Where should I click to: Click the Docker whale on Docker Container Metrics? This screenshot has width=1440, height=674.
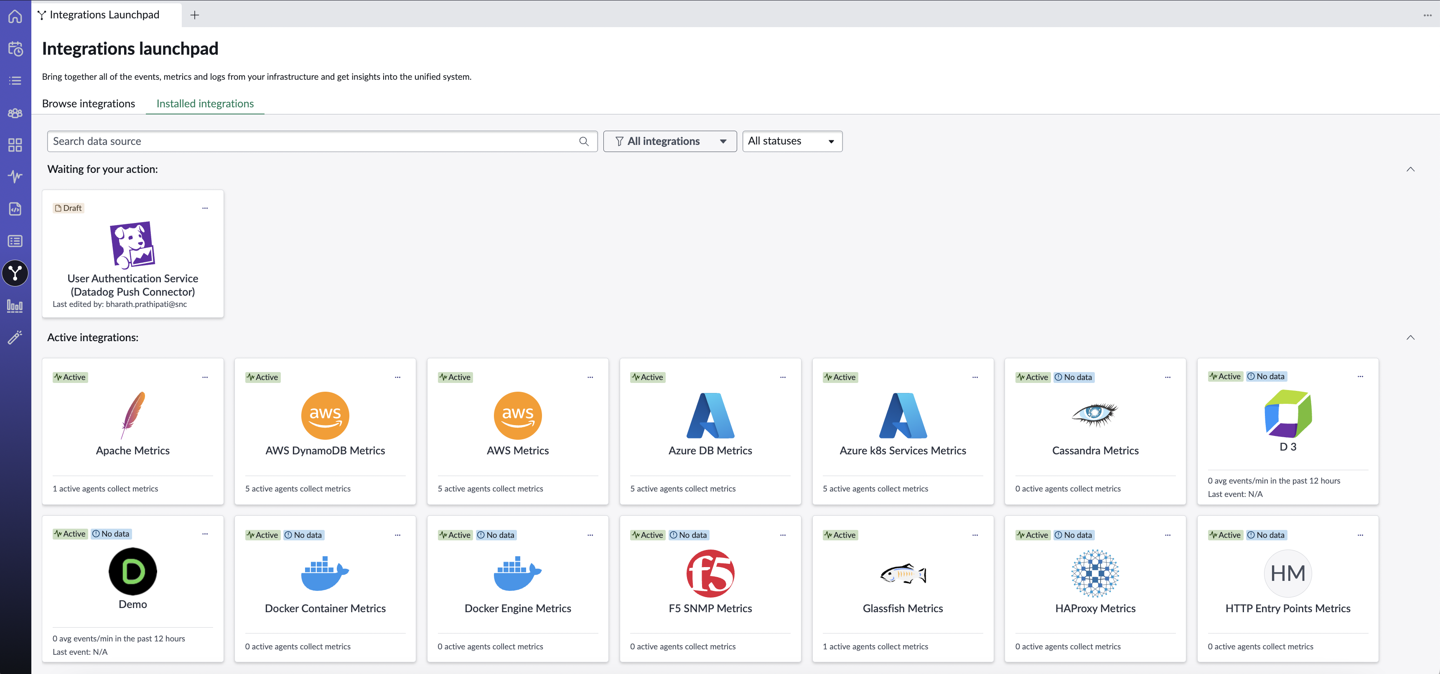pos(326,573)
